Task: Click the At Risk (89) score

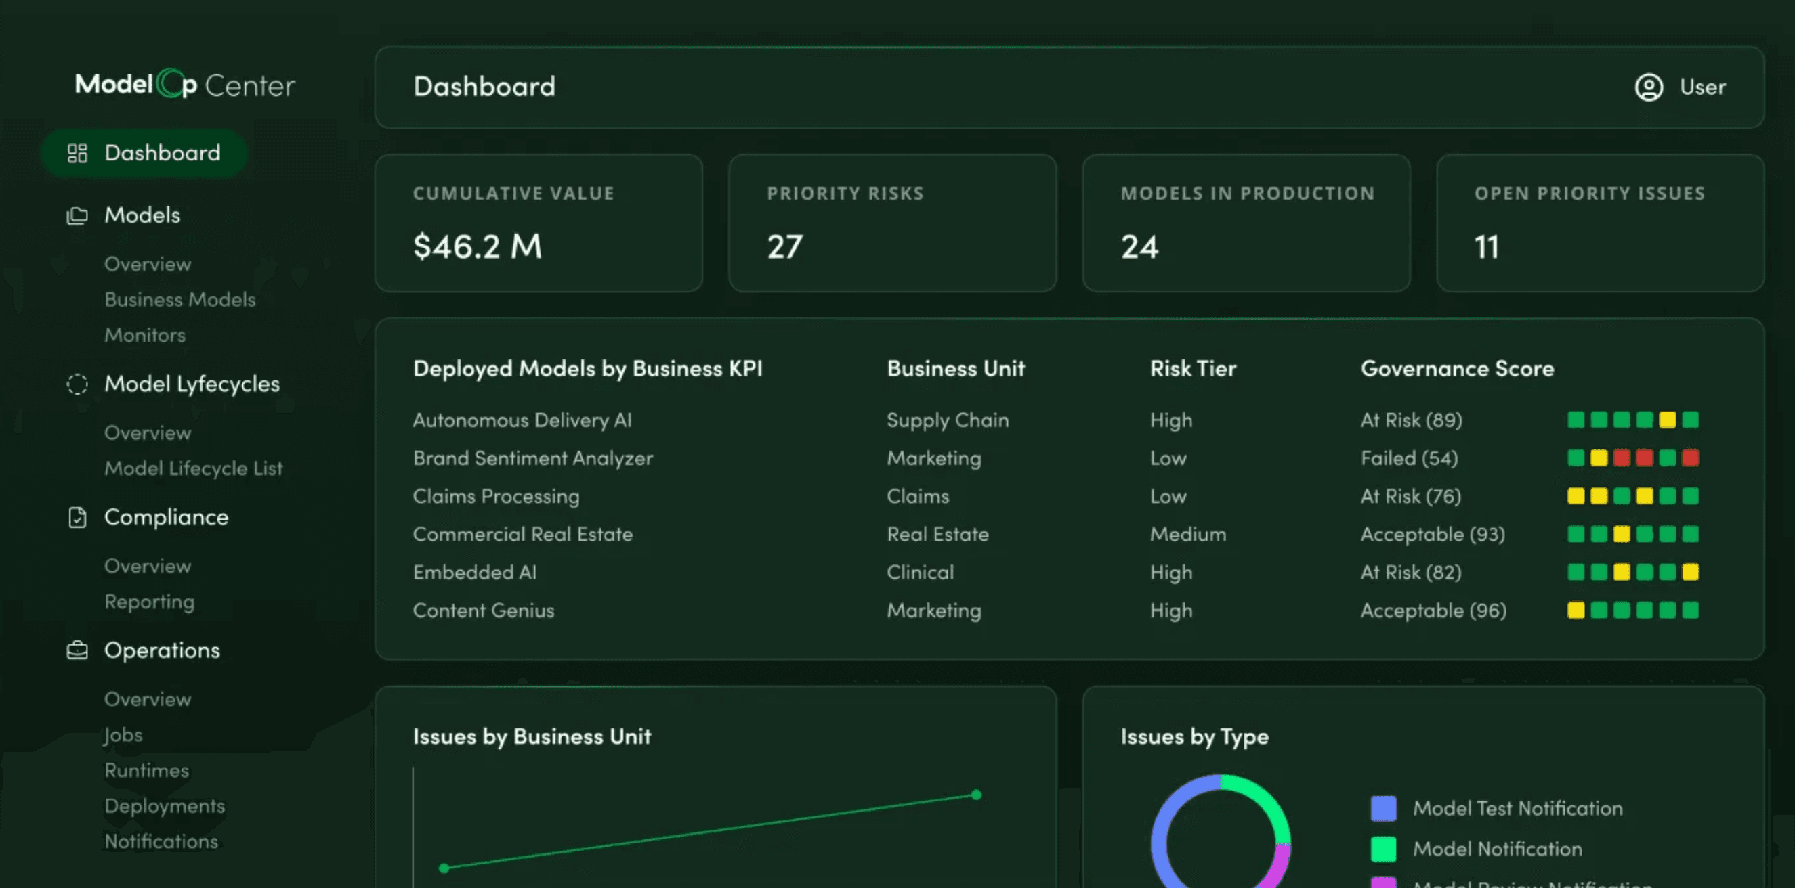Action: point(1412,420)
